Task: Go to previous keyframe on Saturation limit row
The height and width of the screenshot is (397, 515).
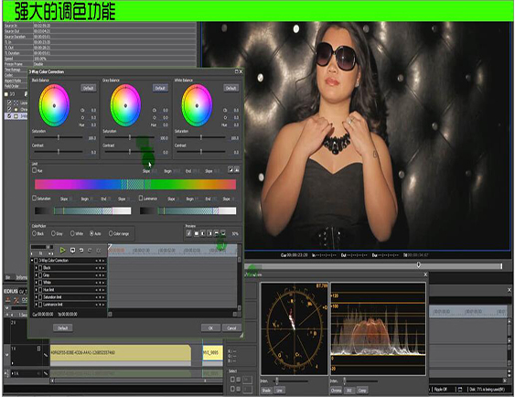Action: [97, 297]
